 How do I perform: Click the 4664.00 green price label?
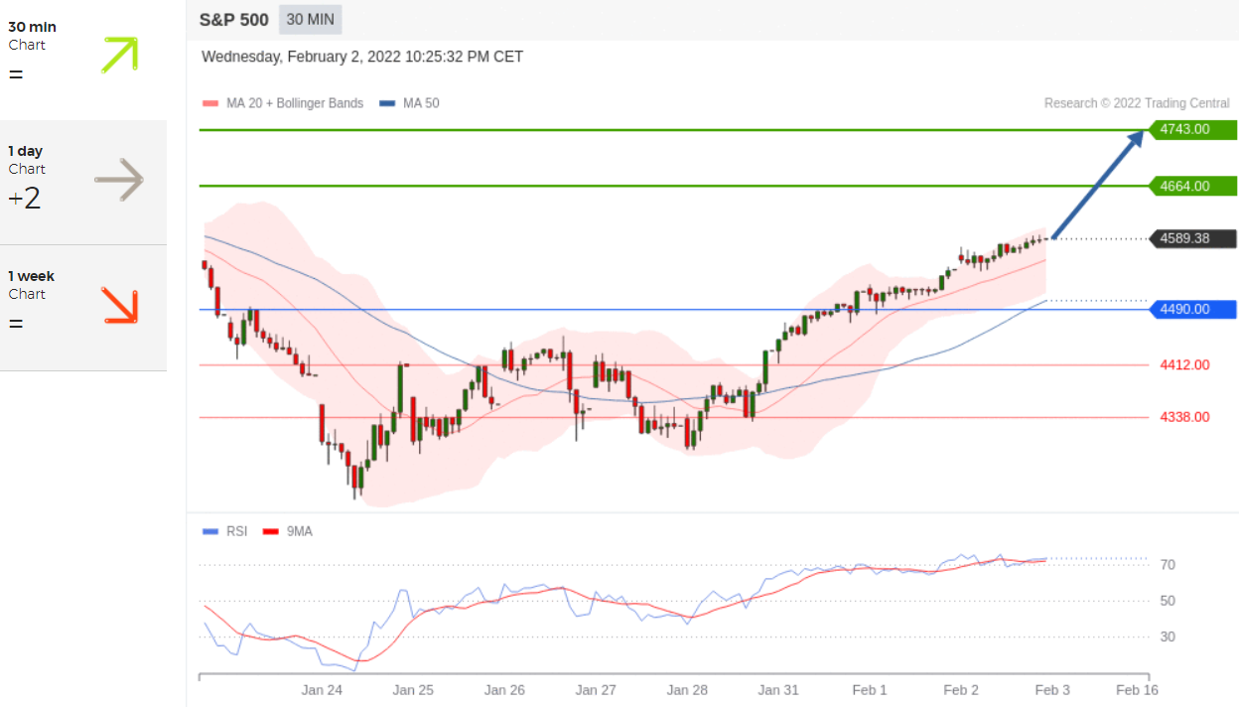(x=1191, y=186)
